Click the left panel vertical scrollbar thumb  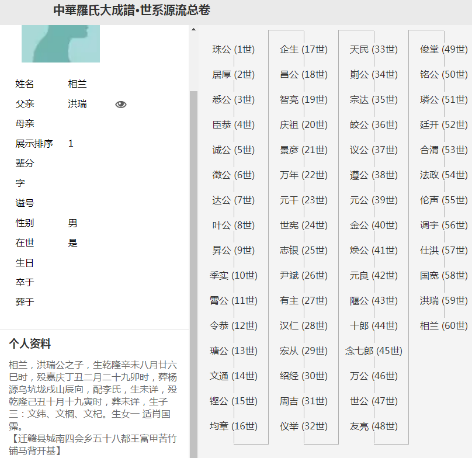click(x=193, y=274)
